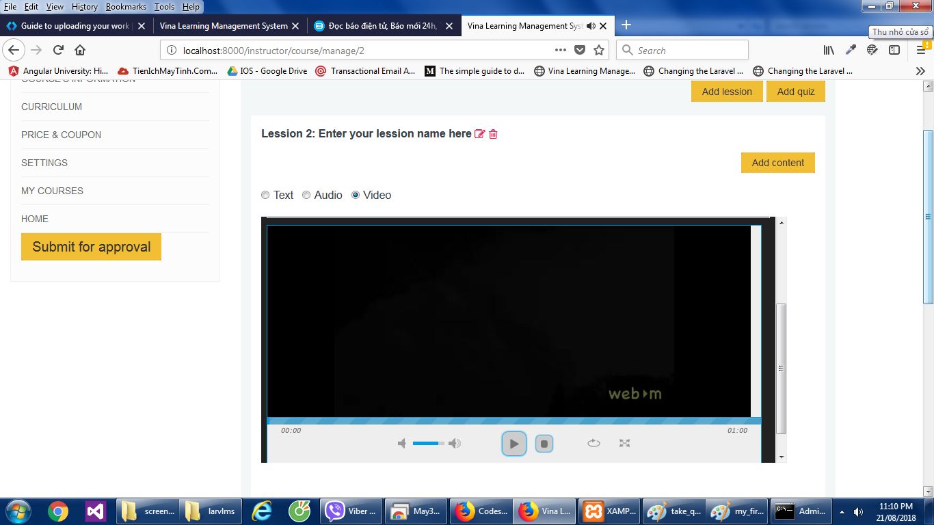Click the Add lession button

(727, 92)
